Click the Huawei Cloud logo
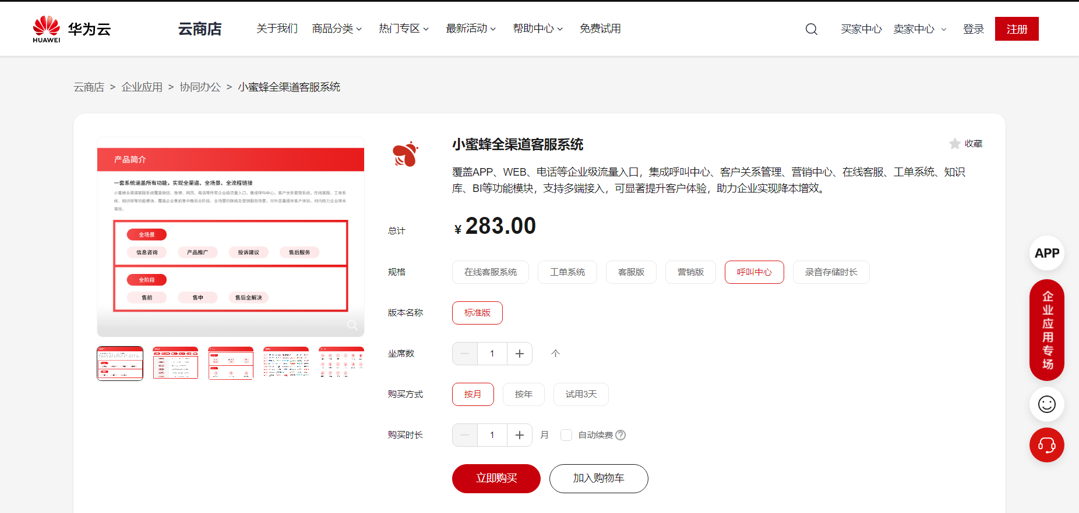 pos(72,29)
